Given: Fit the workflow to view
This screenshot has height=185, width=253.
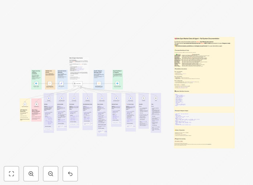Looking at the screenshot, I should 12,174.
